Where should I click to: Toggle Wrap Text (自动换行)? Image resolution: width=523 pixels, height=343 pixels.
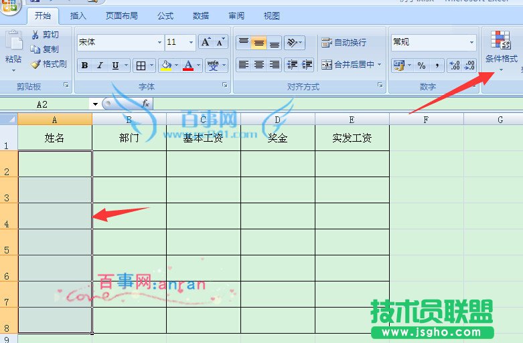pyautogui.click(x=344, y=43)
